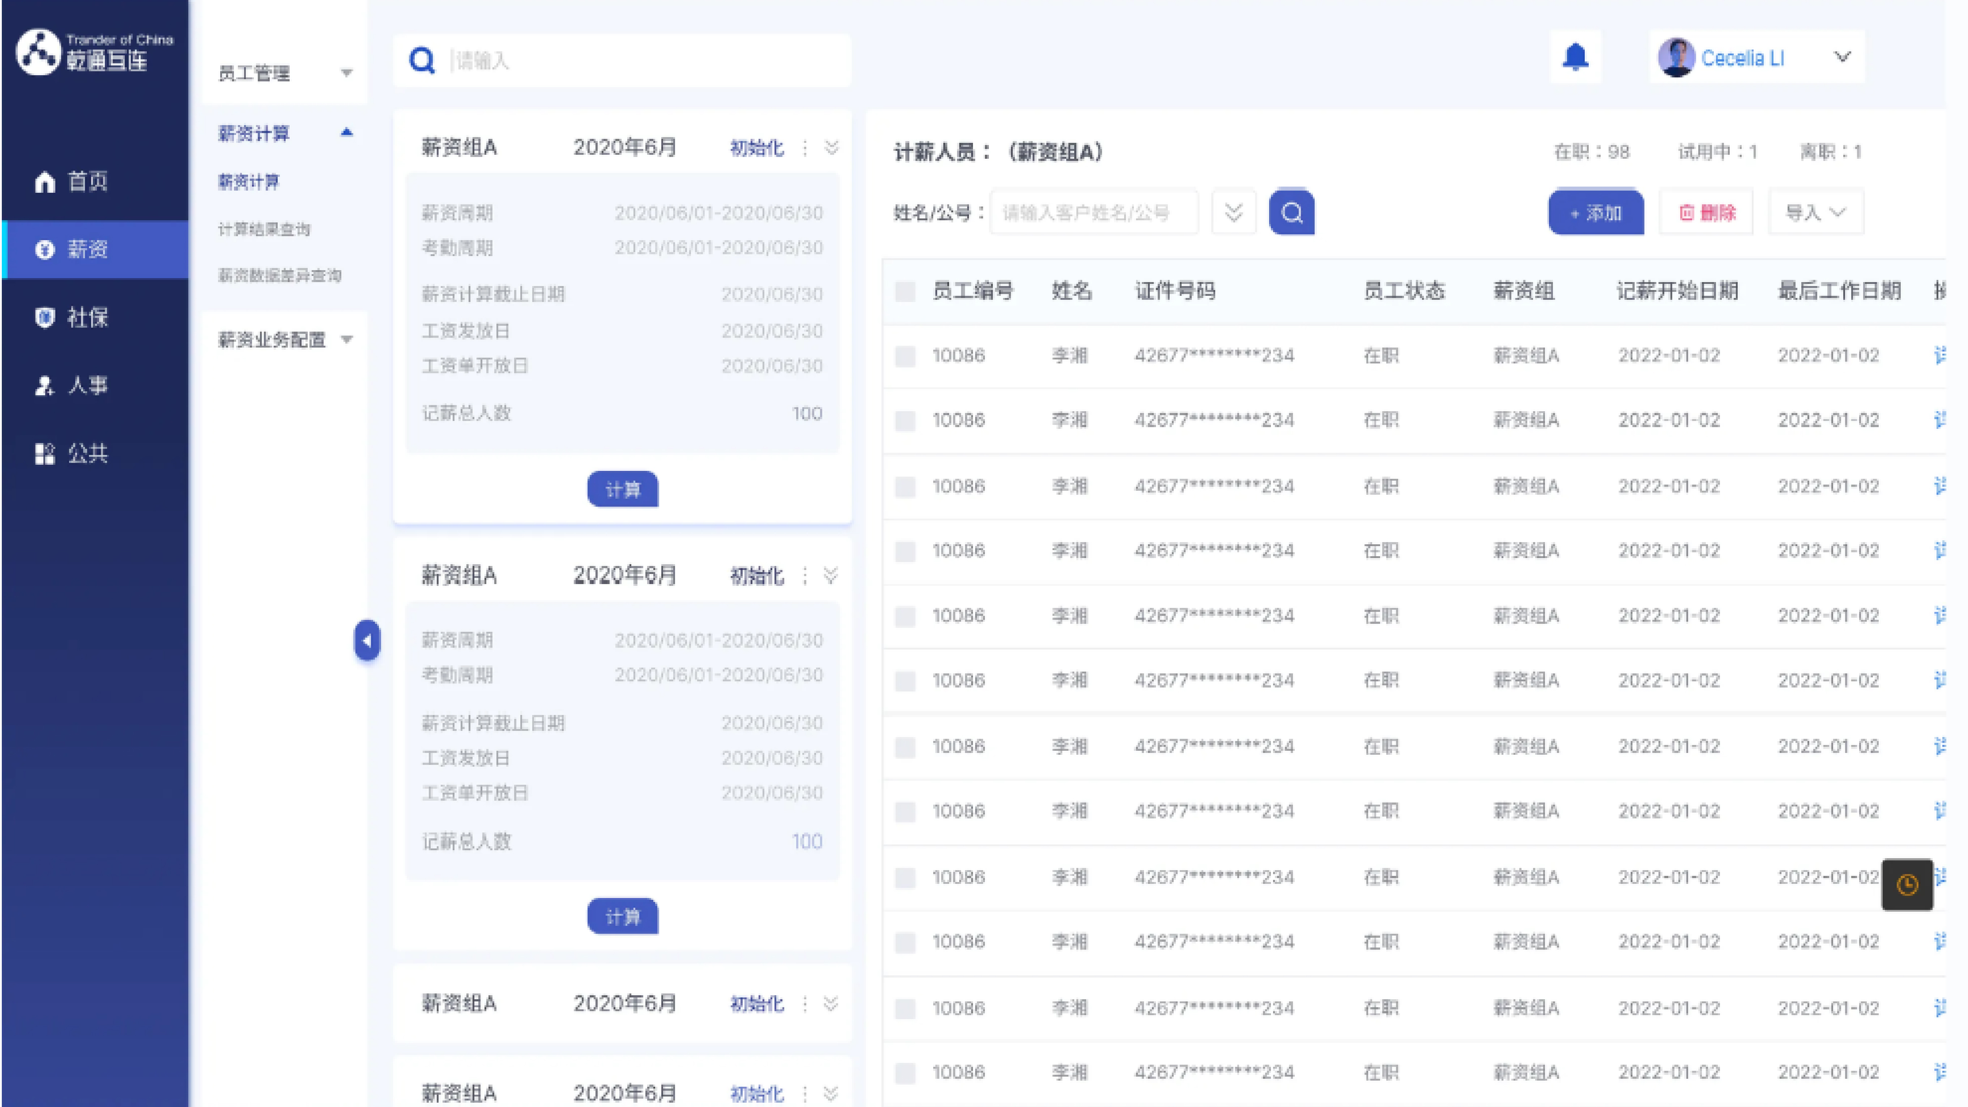Screen dimensions: 1968x1107
Task: Click the 试用中：1 status count
Action: click(x=1718, y=152)
